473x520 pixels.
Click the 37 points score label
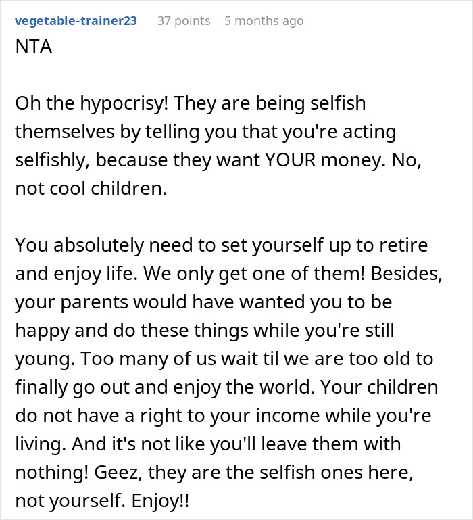coord(184,21)
